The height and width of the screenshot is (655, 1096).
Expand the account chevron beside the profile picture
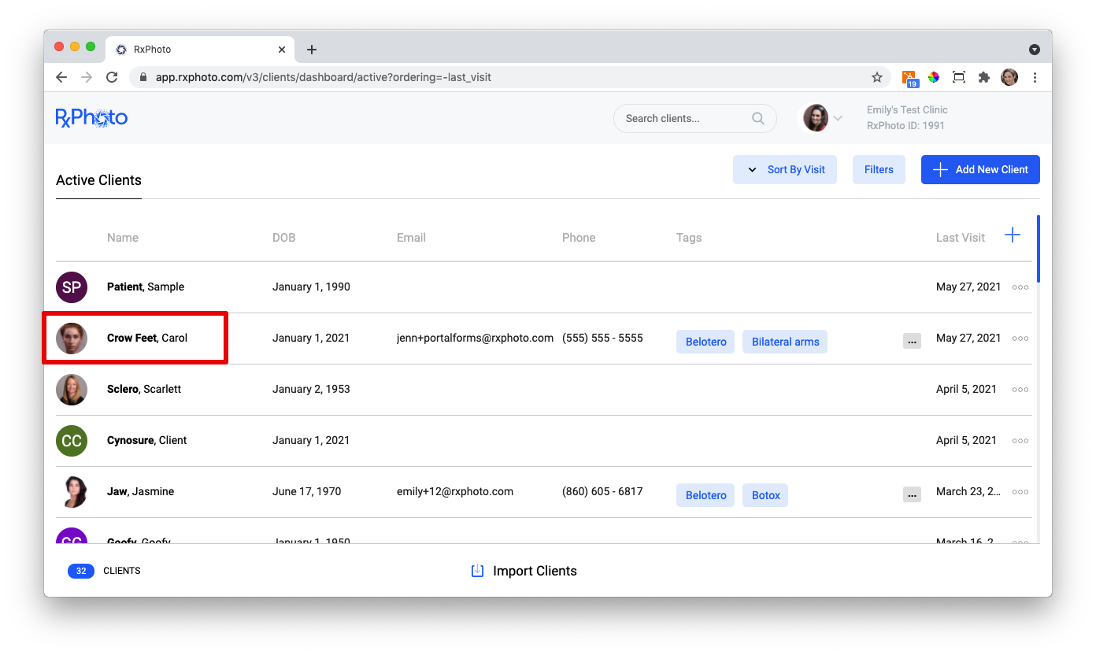[839, 117]
